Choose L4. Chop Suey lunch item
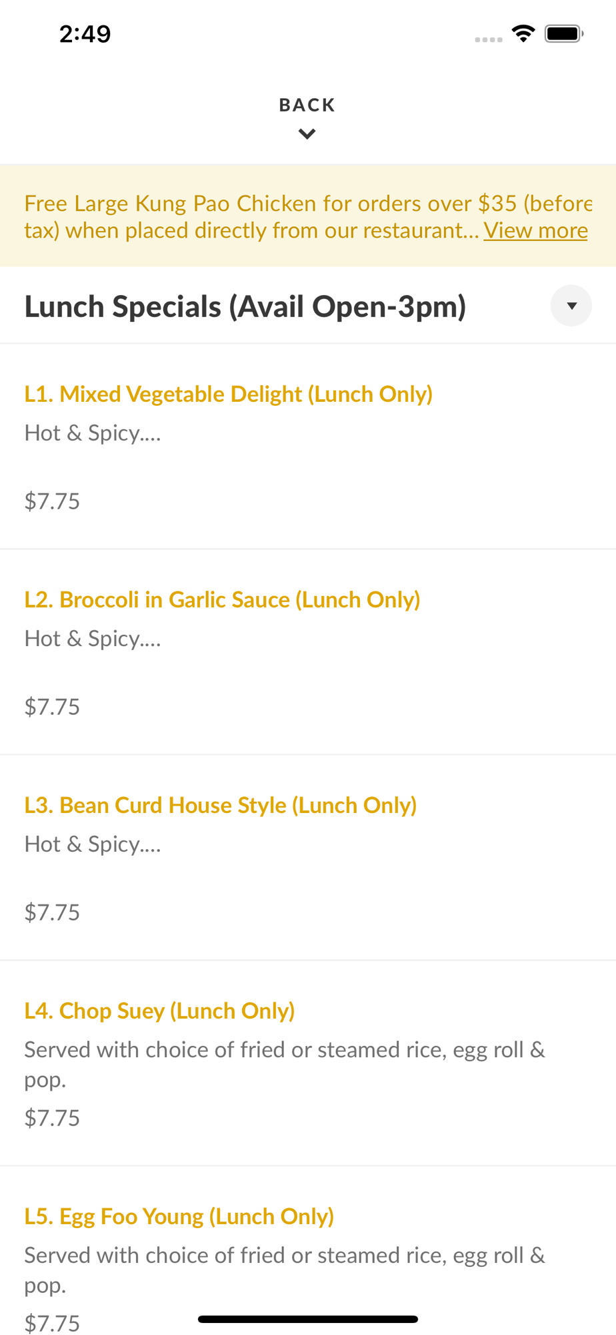This screenshot has height=1335, width=616. 159,1011
